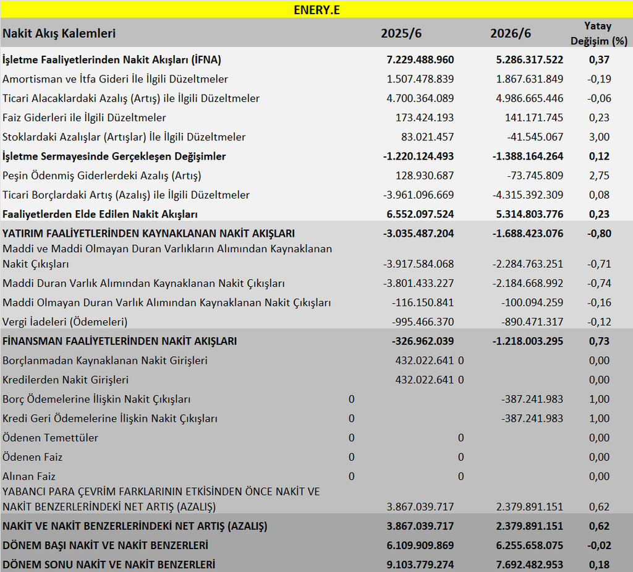Viewport: 633px width, 572px height.
Task: Select the value -116.150.841
Action: click(x=423, y=303)
